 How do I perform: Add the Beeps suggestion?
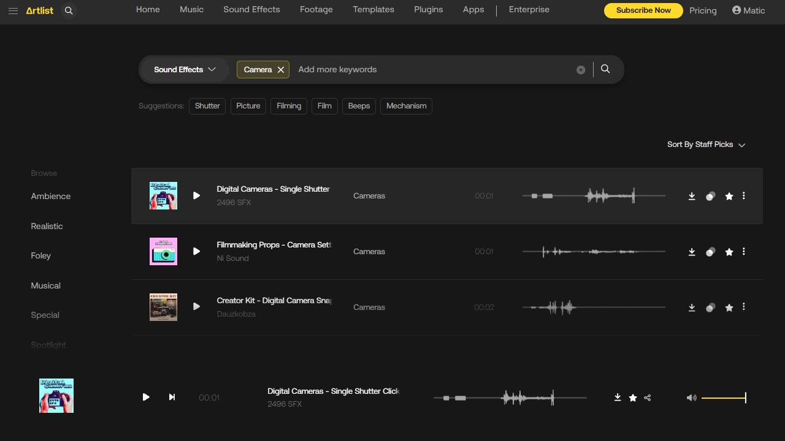point(359,106)
